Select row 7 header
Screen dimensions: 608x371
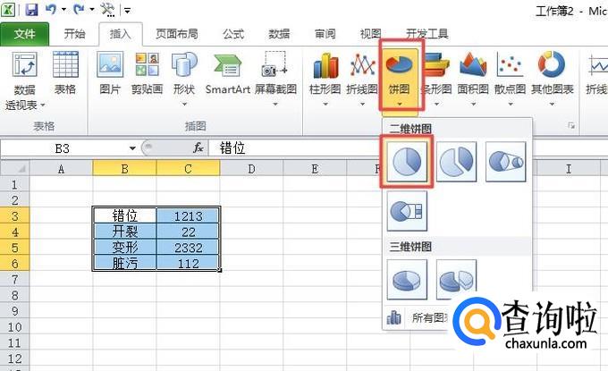click(x=14, y=279)
